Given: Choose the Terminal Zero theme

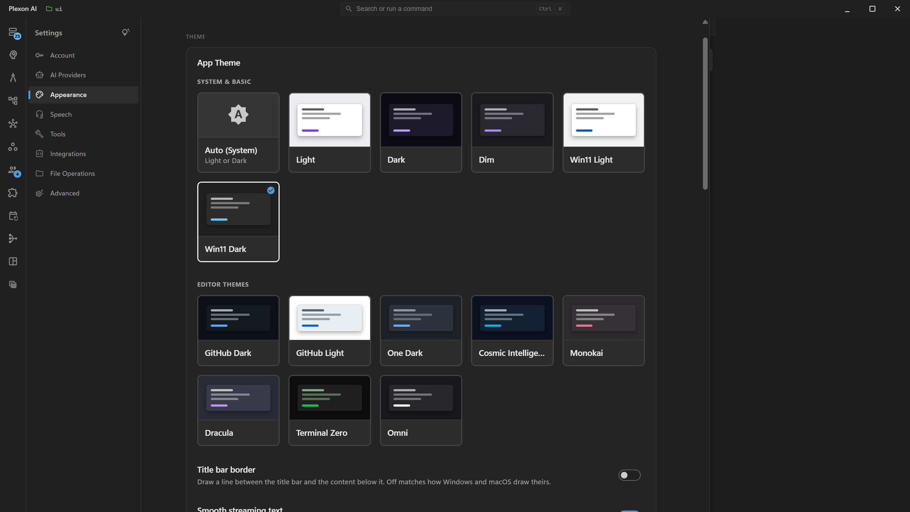Looking at the screenshot, I should tap(330, 410).
